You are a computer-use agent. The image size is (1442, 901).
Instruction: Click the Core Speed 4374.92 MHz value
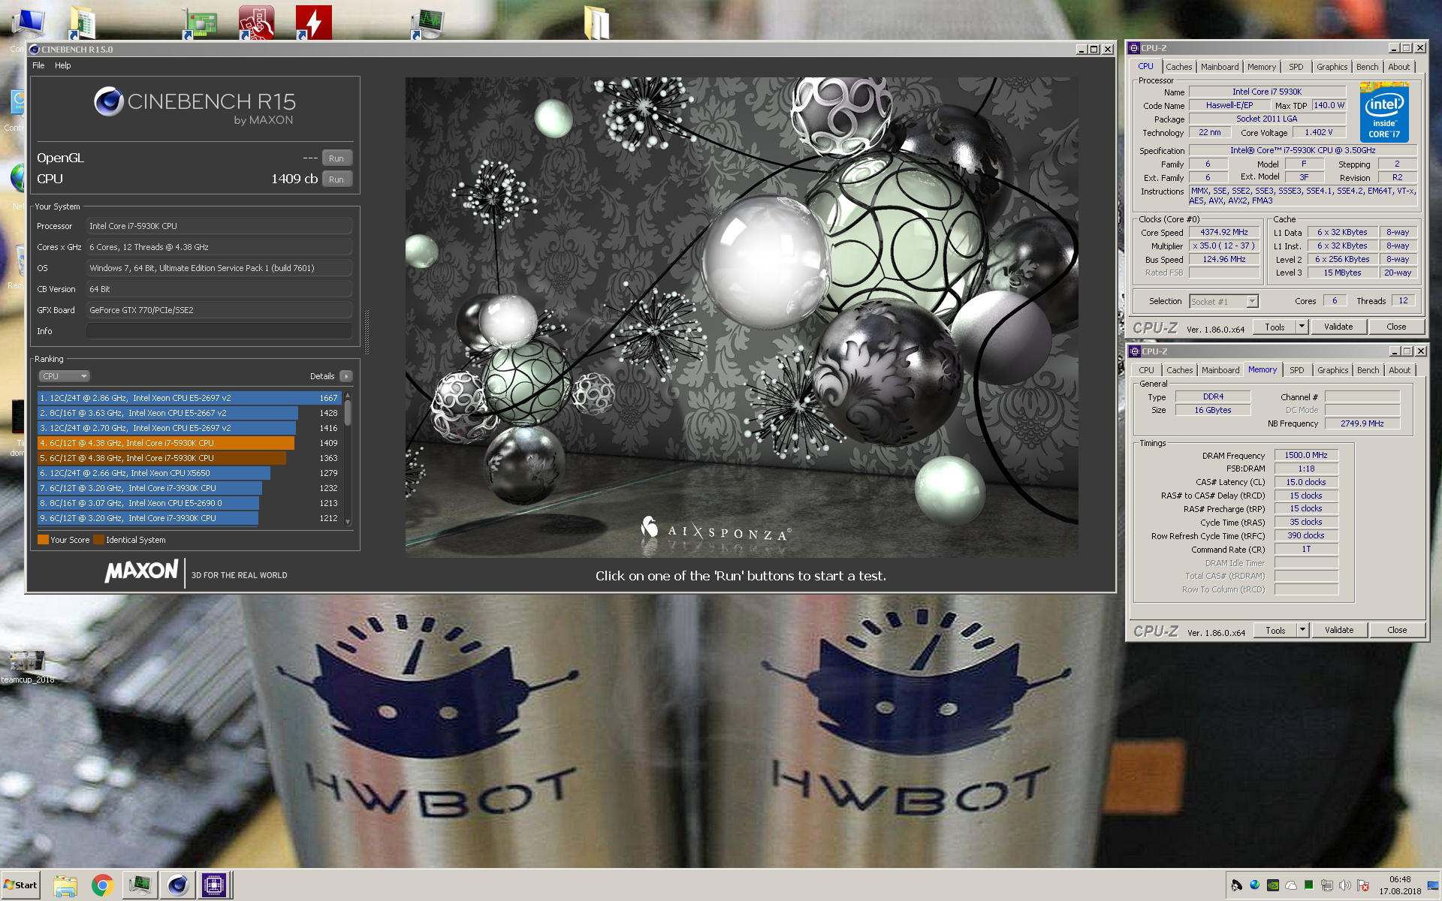point(1223,233)
